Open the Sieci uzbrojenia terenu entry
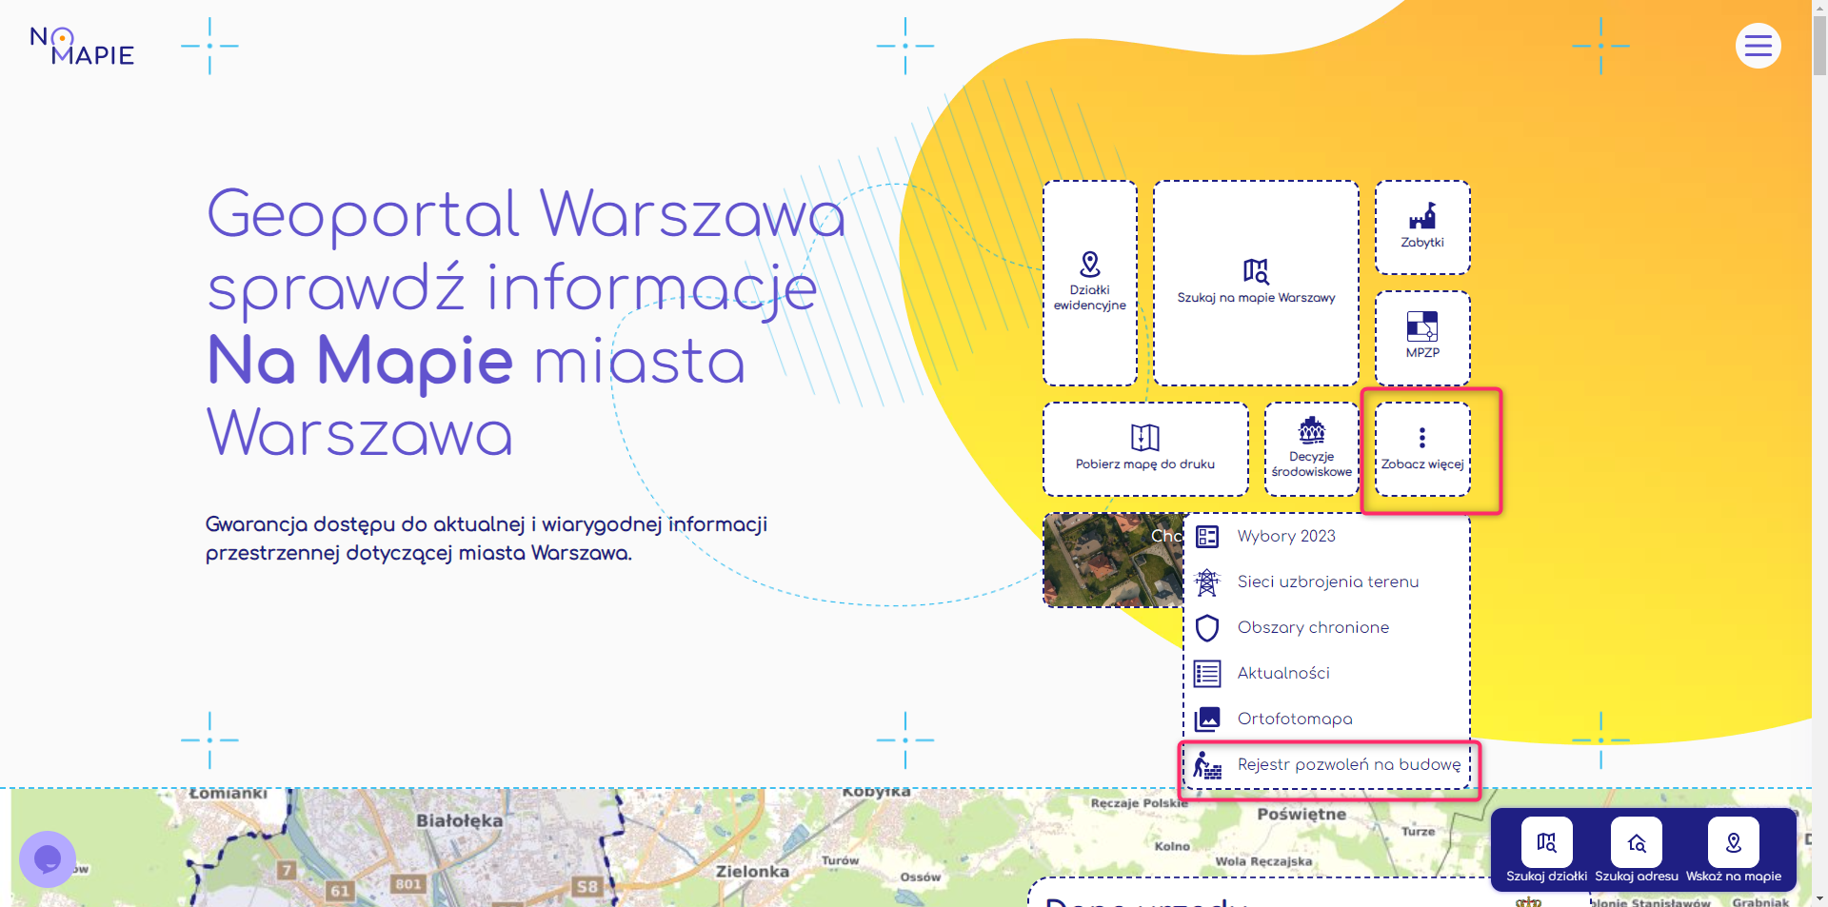This screenshot has width=1828, height=907. (1328, 582)
